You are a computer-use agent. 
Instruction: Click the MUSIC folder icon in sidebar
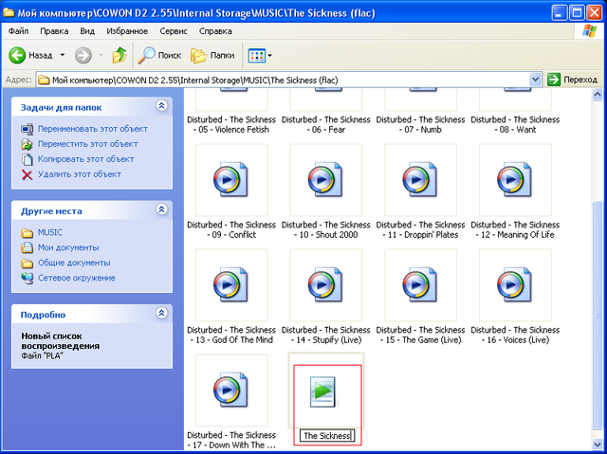pyautogui.click(x=27, y=233)
